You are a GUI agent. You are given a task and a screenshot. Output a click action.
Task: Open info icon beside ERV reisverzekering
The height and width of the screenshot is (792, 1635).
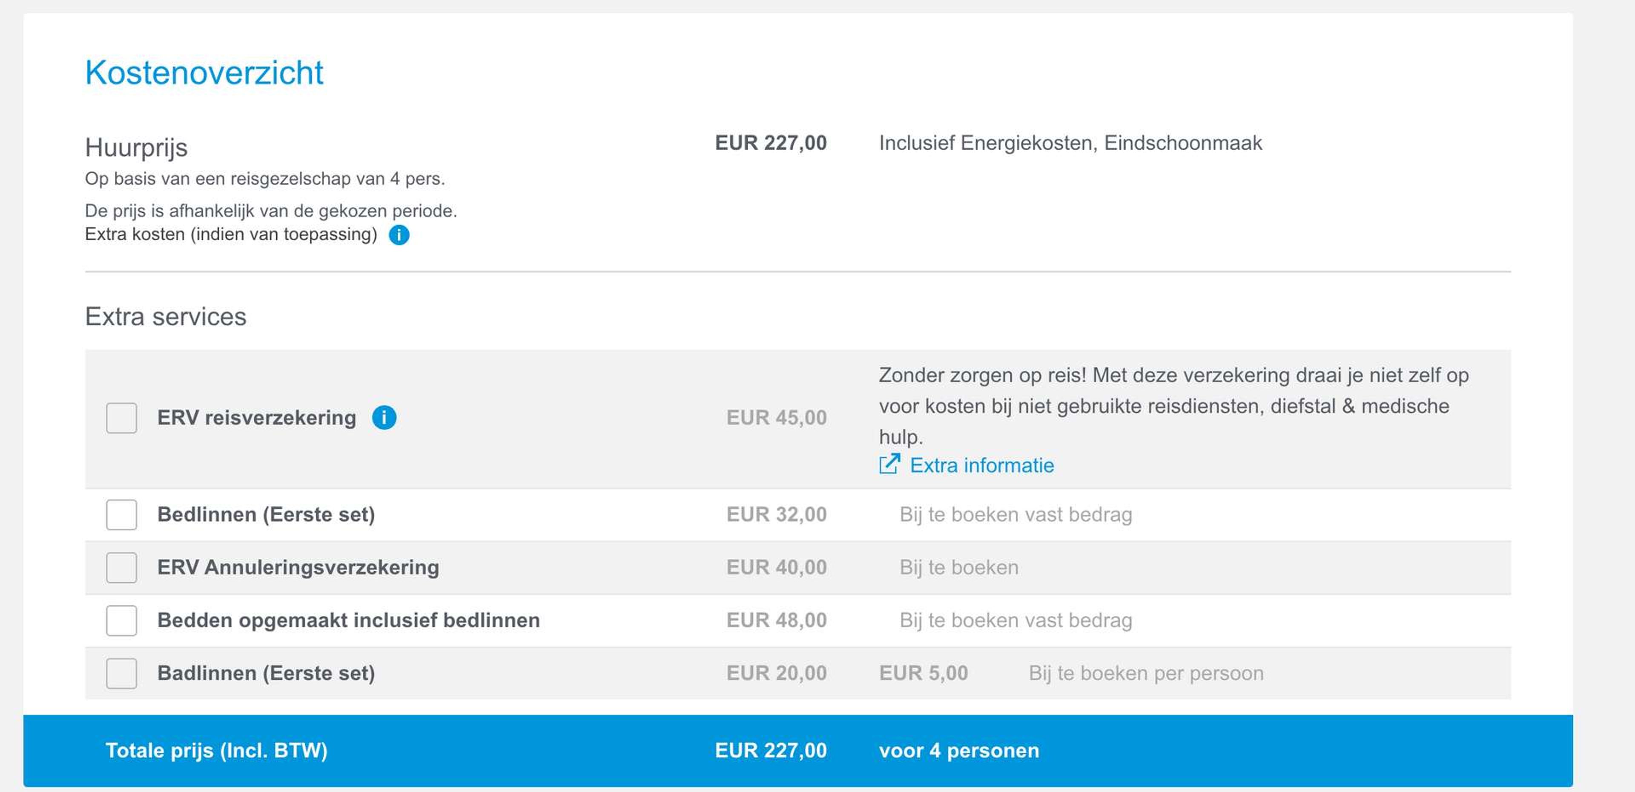click(384, 418)
